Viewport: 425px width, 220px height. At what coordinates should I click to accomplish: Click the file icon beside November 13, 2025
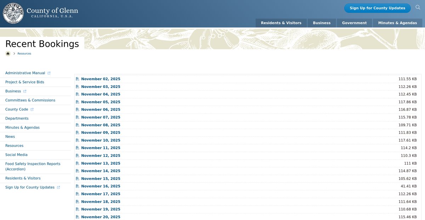coord(78,163)
